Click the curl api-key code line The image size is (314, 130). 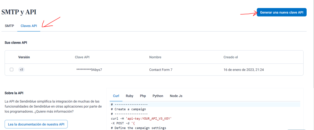pos(141,118)
